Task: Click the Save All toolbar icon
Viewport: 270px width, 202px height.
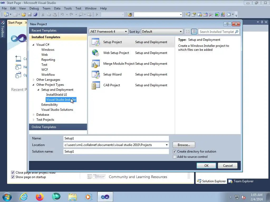Action: [35, 15]
